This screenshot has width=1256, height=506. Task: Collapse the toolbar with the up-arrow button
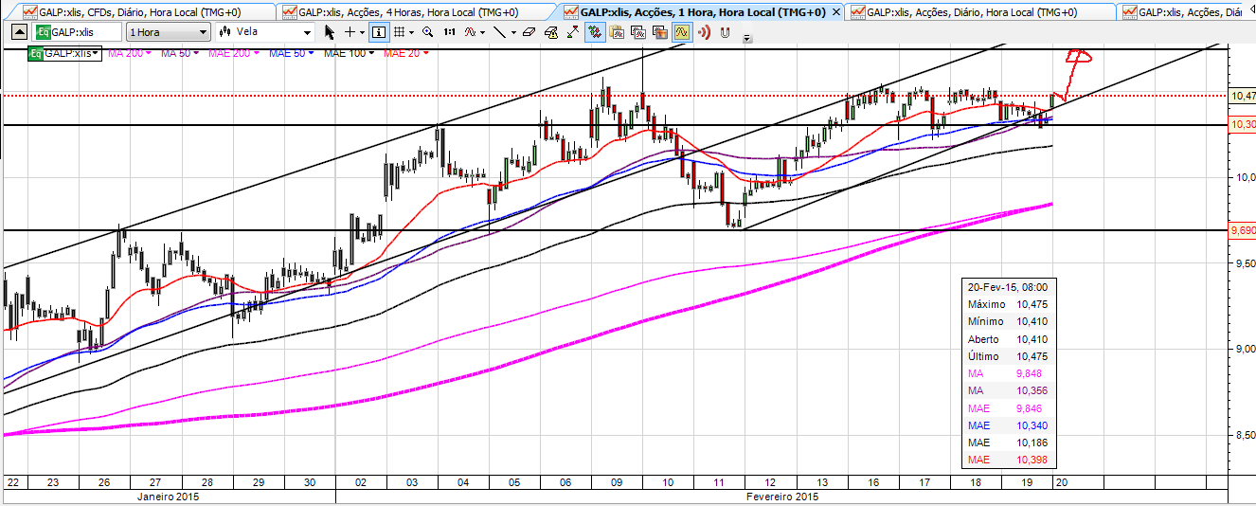tap(17, 31)
